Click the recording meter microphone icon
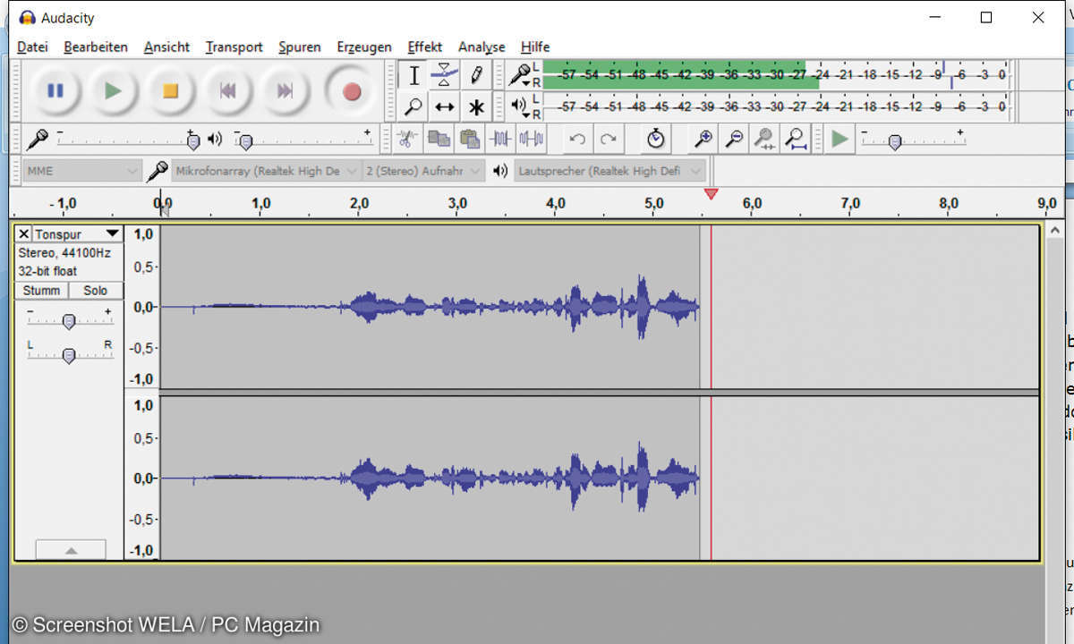1074x644 pixels. [519, 75]
